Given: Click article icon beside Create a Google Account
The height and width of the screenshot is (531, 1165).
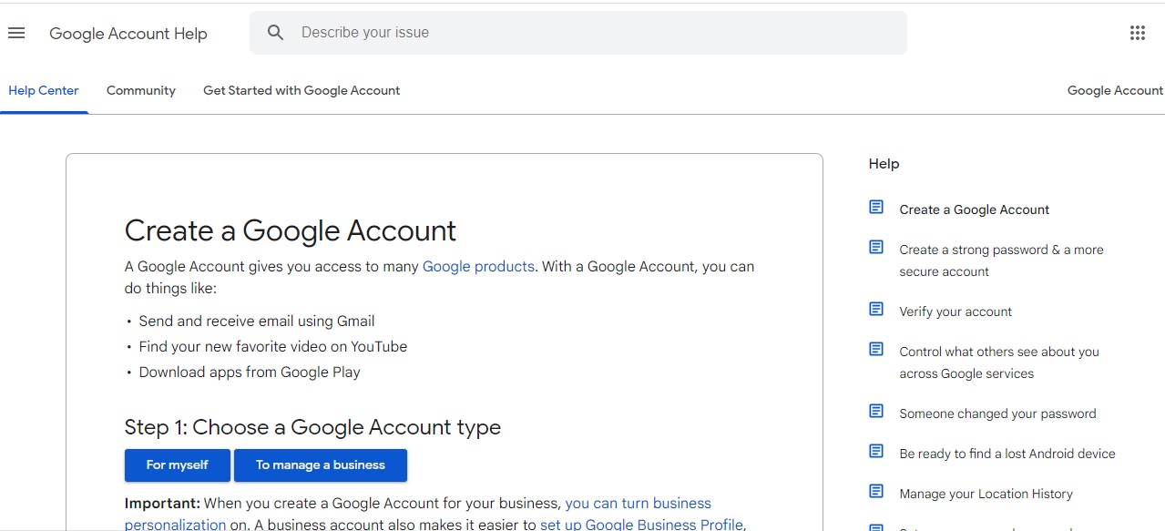Looking at the screenshot, I should coord(876,208).
